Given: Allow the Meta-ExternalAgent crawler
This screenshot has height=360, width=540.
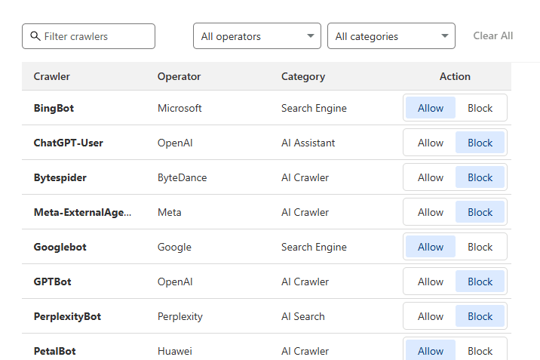Looking at the screenshot, I should 431,212.
